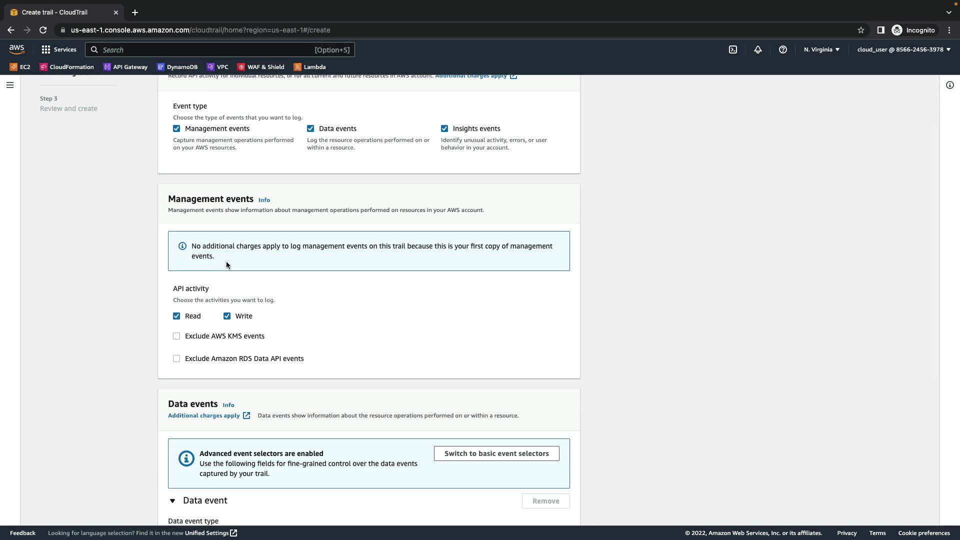Toggle the left hamburger navigation menu
The height and width of the screenshot is (540, 960).
tap(9, 85)
